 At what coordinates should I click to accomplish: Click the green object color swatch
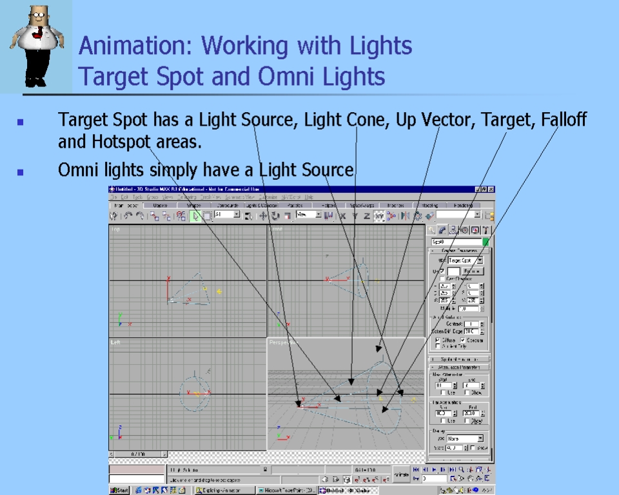coord(486,242)
